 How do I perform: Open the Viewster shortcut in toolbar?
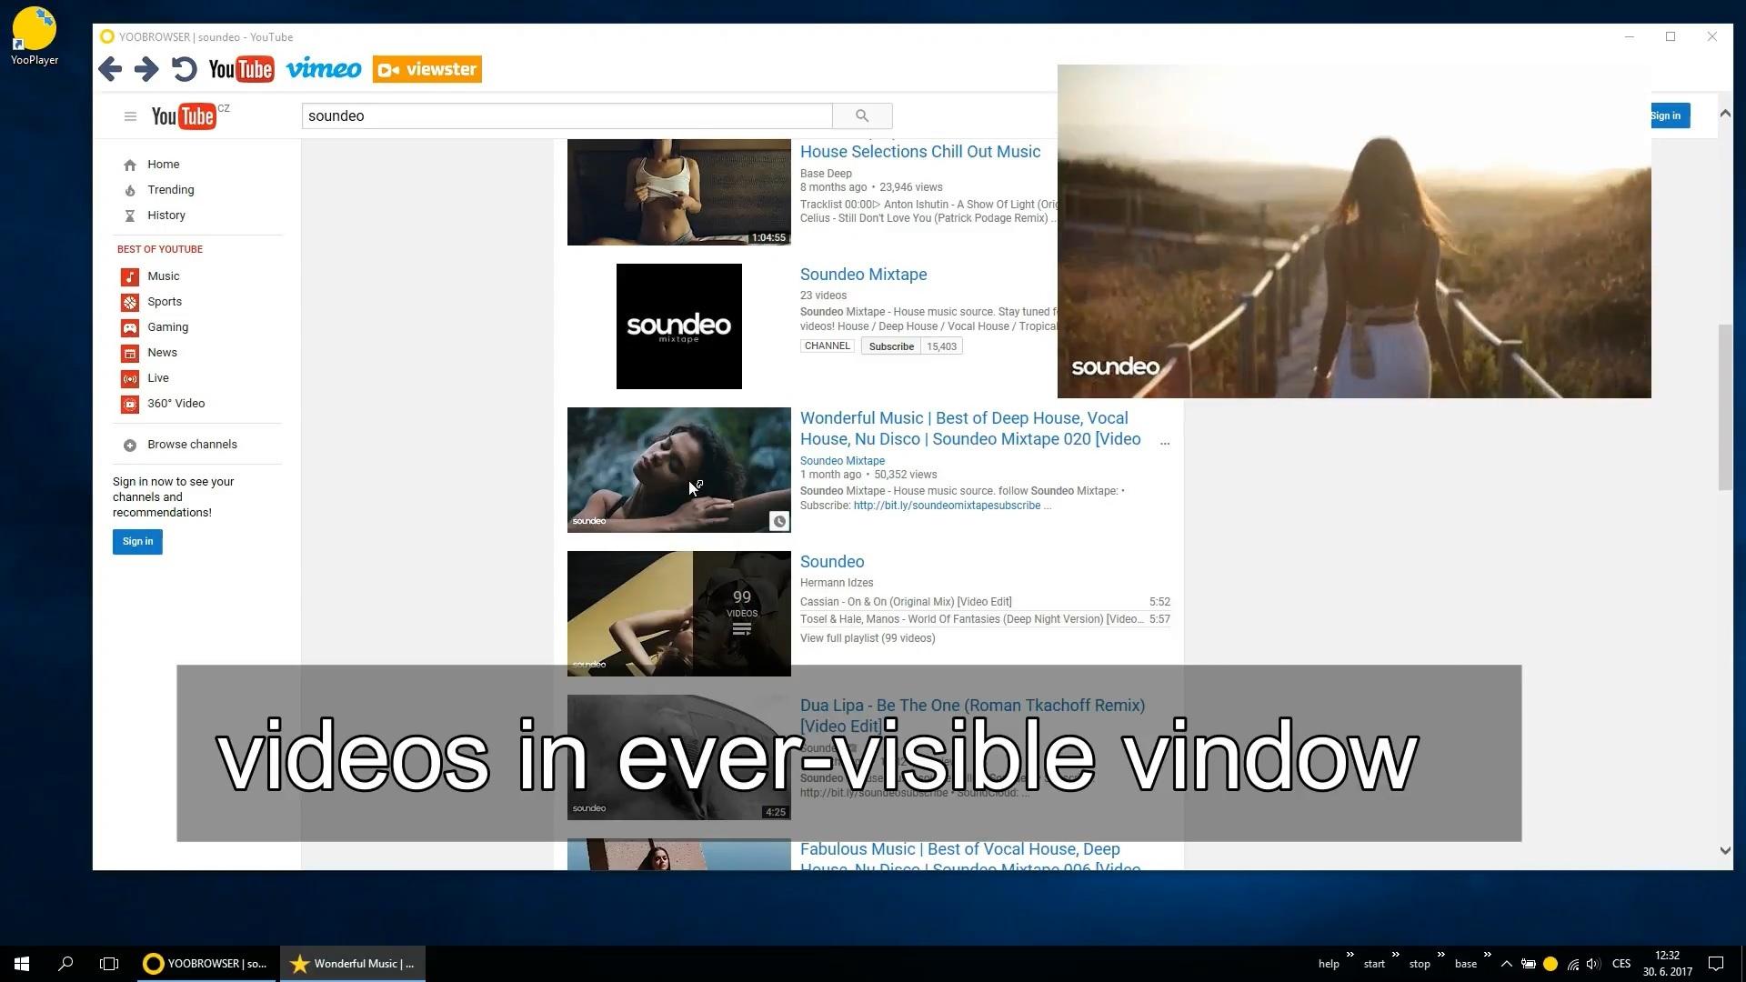(427, 69)
